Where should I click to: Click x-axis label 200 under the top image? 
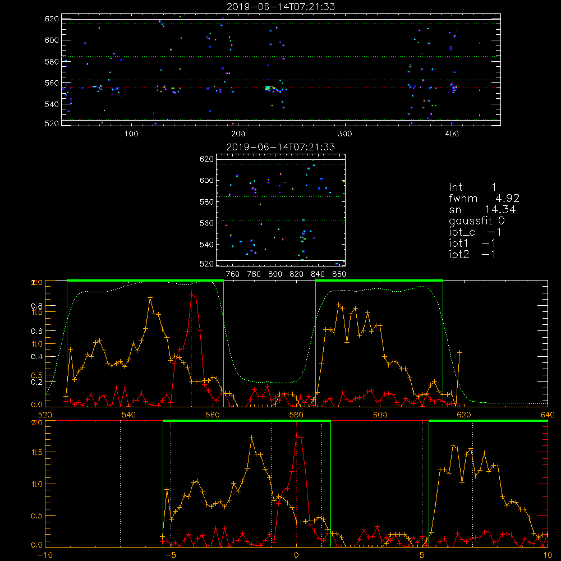pos(238,134)
